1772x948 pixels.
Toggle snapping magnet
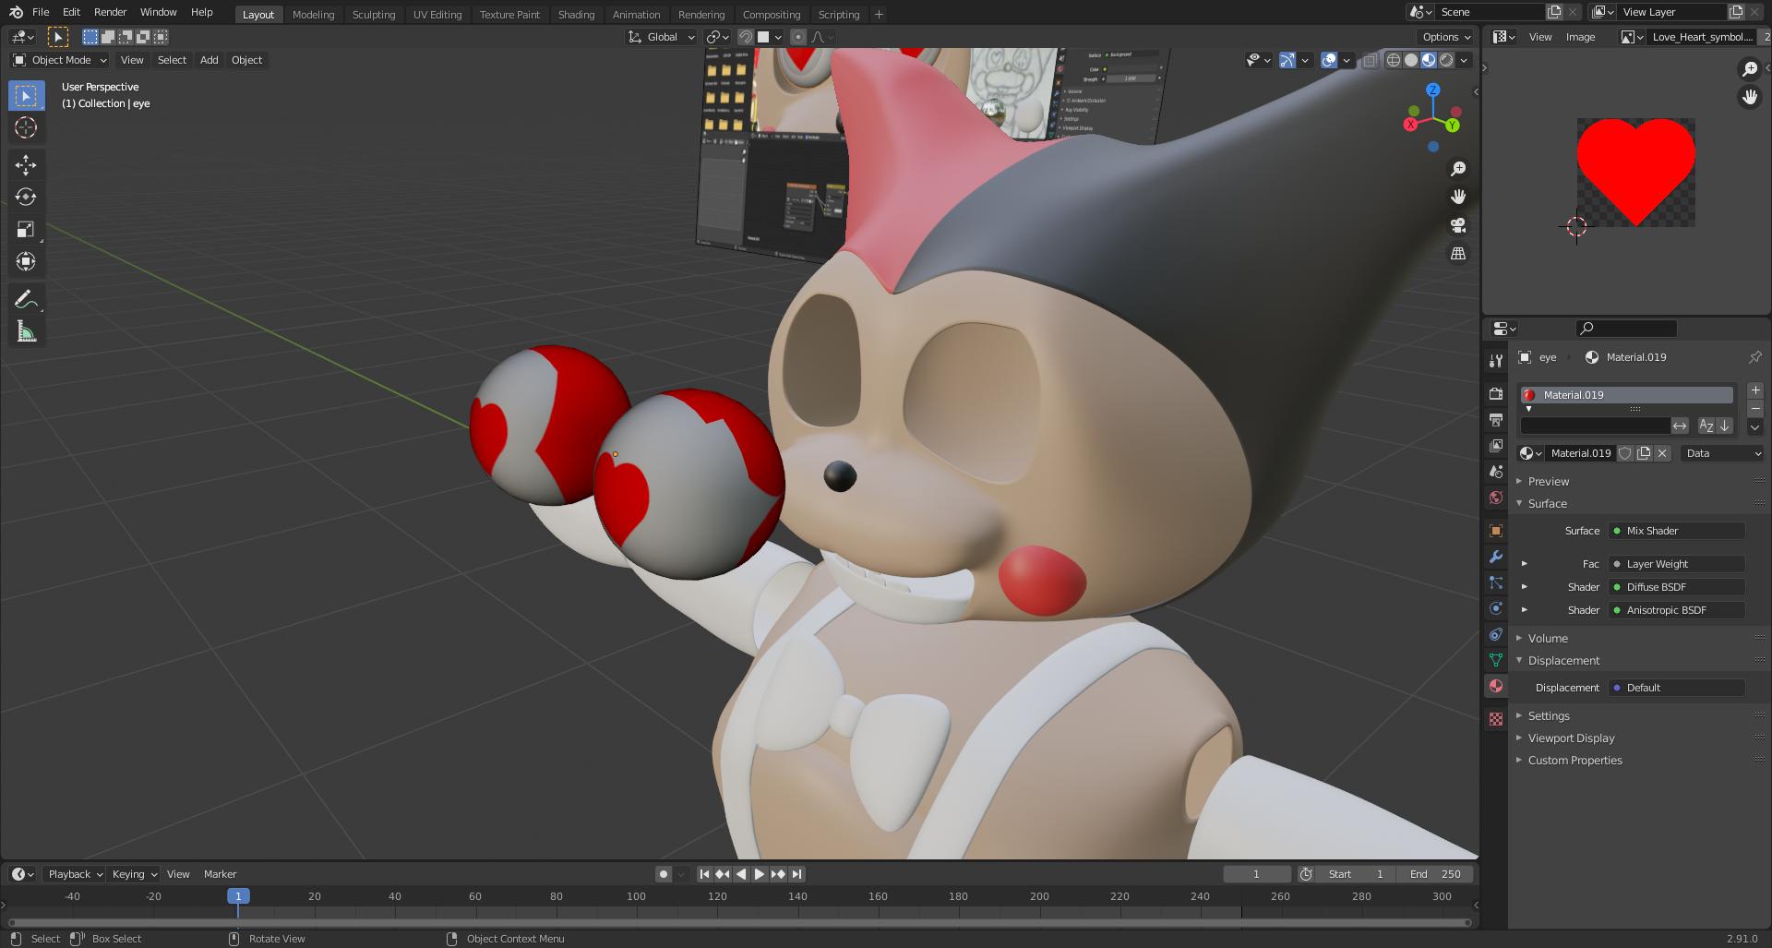coord(746,37)
